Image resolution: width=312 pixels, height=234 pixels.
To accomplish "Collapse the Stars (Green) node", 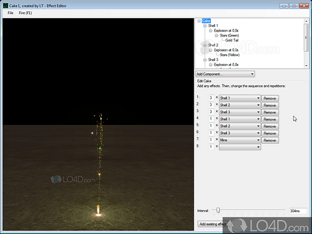I will tap(216, 35).
